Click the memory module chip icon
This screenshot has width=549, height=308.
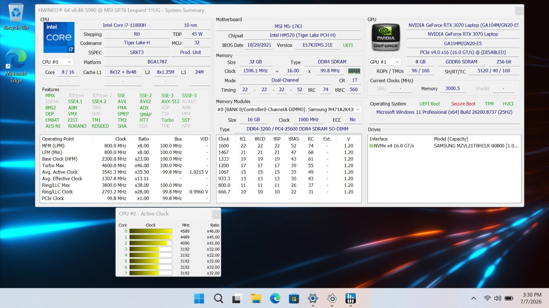pos(354,71)
